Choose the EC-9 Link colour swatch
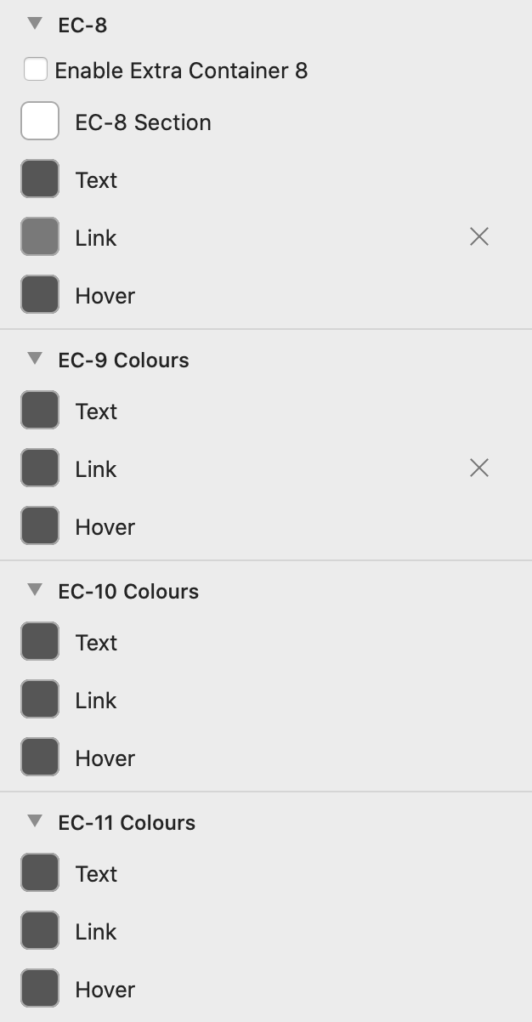The width and height of the screenshot is (532, 1022). coord(40,468)
